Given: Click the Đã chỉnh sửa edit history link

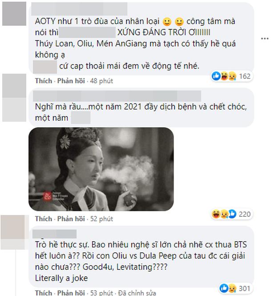Looking at the screenshot, I should [x=137, y=293].
